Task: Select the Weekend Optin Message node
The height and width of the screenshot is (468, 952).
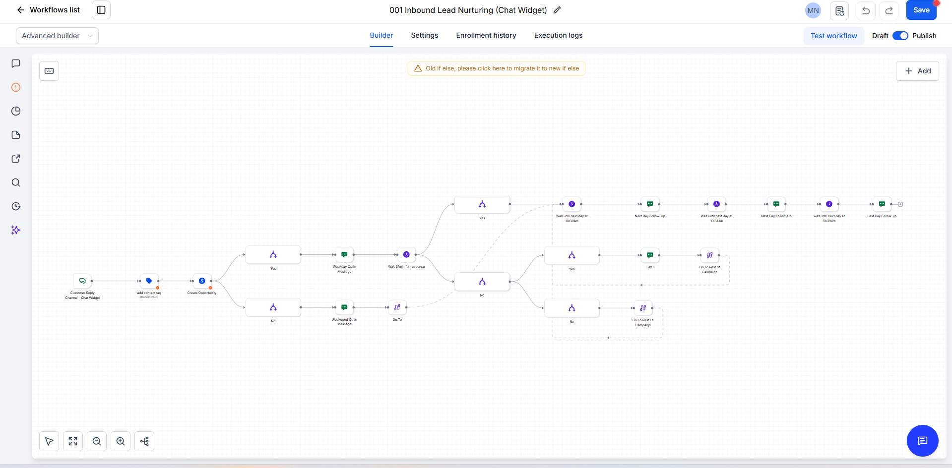Action: click(x=344, y=307)
